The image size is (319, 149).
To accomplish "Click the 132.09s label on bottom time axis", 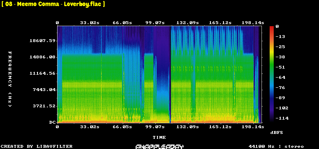I will (188, 127).
